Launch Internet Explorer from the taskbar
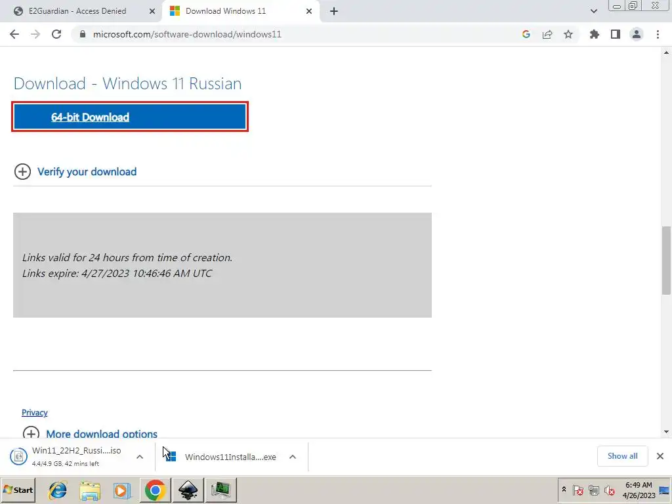The image size is (672, 504). pos(58,490)
